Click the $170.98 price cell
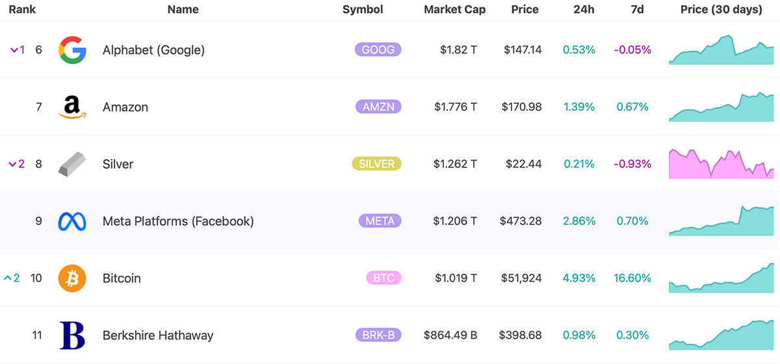The height and width of the screenshot is (364, 780). [521, 107]
